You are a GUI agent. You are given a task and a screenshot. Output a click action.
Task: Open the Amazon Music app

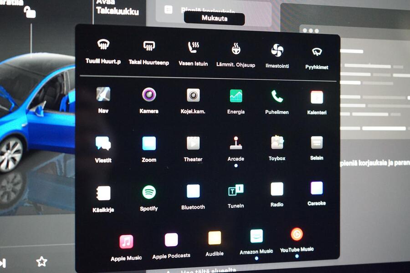click(x=256, y=236)
